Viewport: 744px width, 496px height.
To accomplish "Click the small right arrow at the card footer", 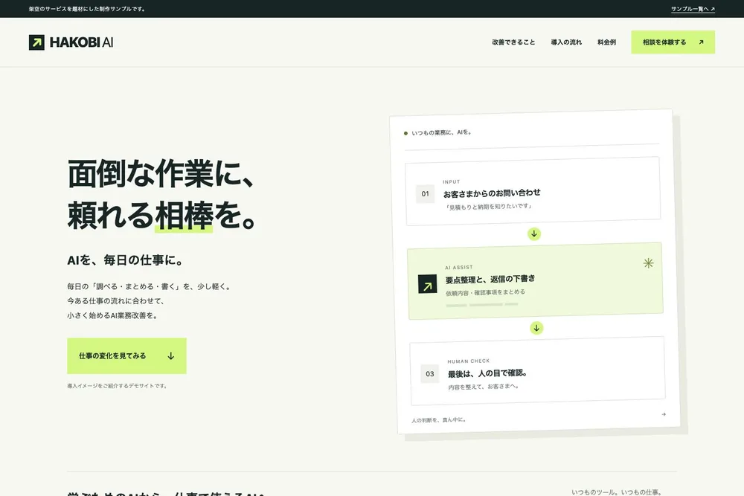I will point(664,414).
